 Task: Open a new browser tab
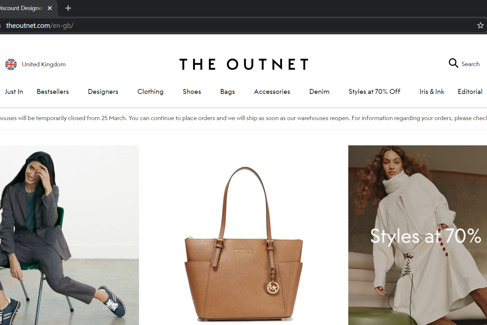(68, 8)
